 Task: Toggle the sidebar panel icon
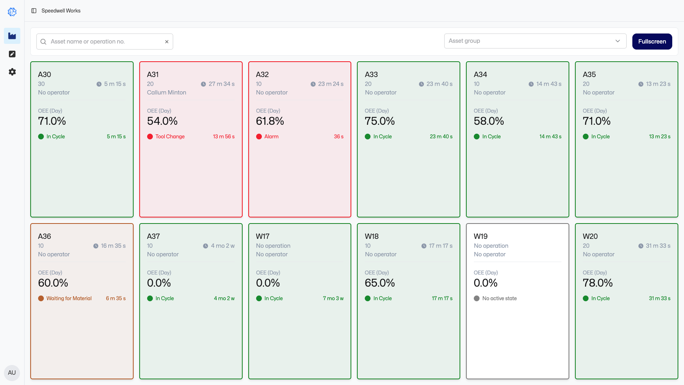point(34,11)
